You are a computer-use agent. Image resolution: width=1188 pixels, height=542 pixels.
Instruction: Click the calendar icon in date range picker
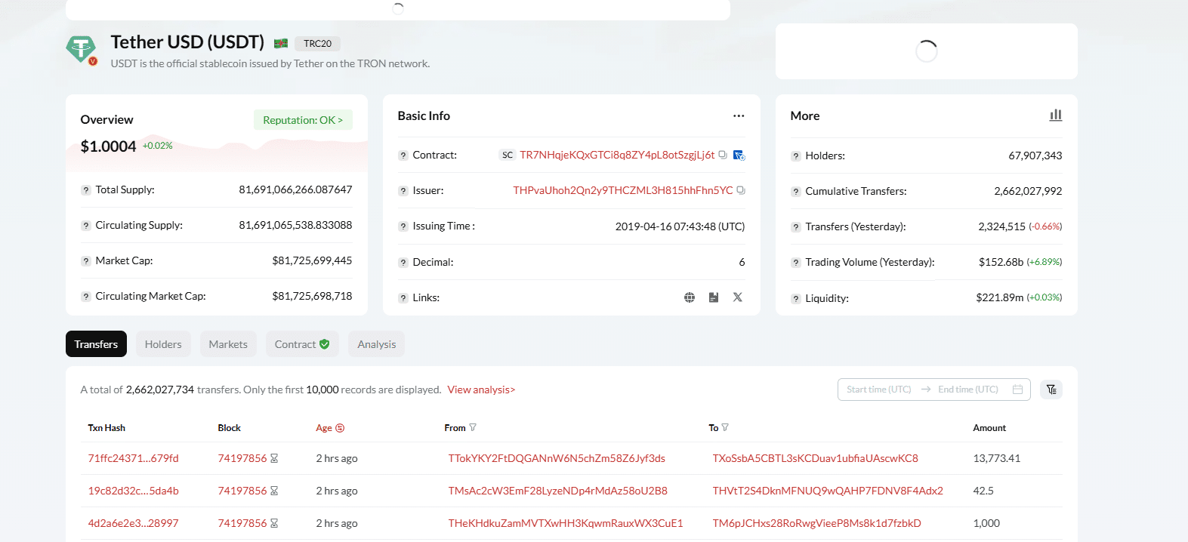[1017, 390]
